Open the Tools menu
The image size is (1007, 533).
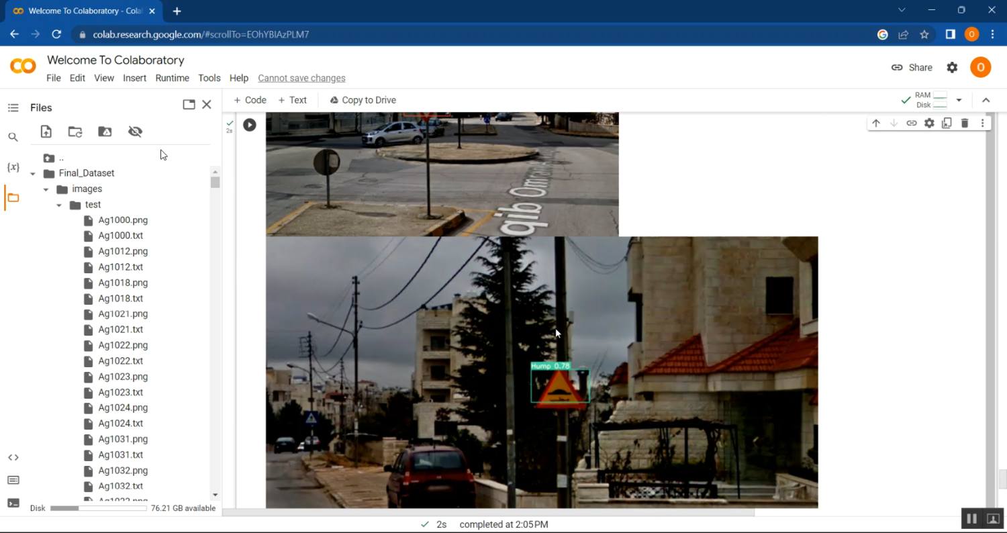(209, 78)
